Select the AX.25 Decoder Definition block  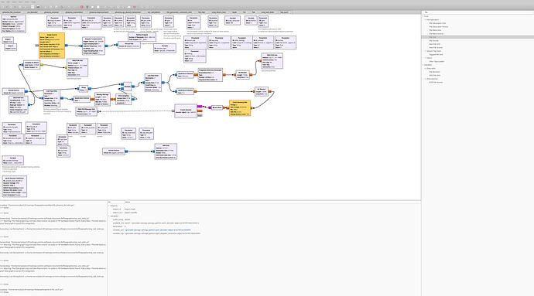[14, 186]
